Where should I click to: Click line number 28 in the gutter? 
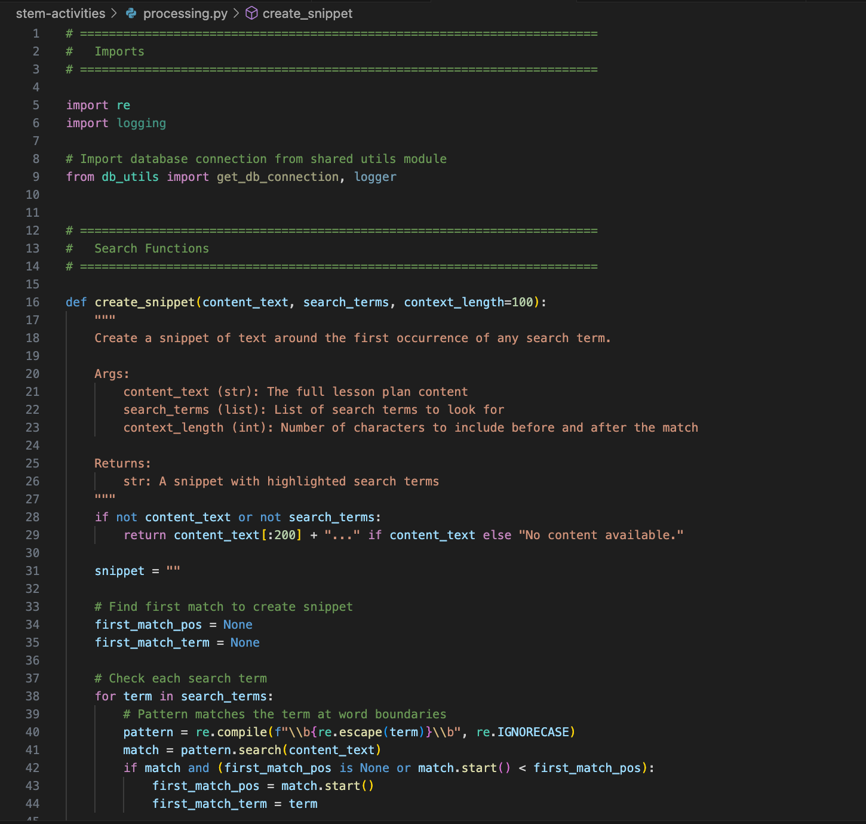[x=32, y=517]
